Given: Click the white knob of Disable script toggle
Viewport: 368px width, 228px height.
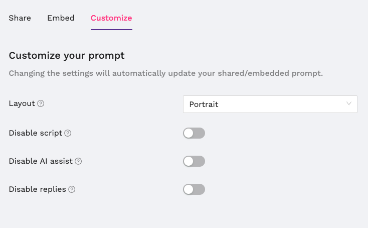Looking at the screenshot, I should click(x=189, y=133).
